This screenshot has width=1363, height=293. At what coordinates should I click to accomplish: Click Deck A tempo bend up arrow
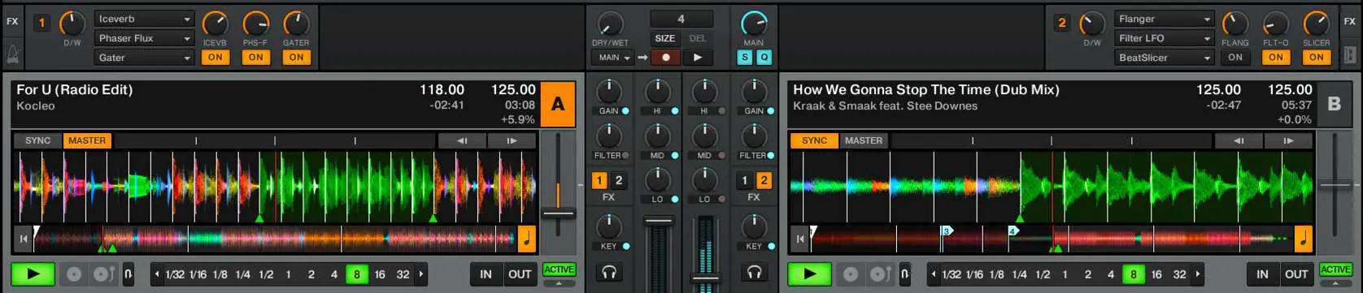pyautogui.click(x=512, y=140)
